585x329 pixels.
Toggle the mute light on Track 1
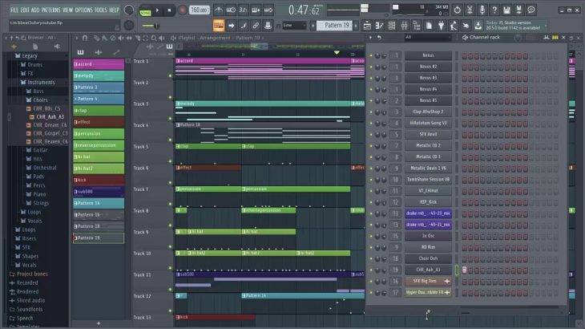(x=171, y=75)
